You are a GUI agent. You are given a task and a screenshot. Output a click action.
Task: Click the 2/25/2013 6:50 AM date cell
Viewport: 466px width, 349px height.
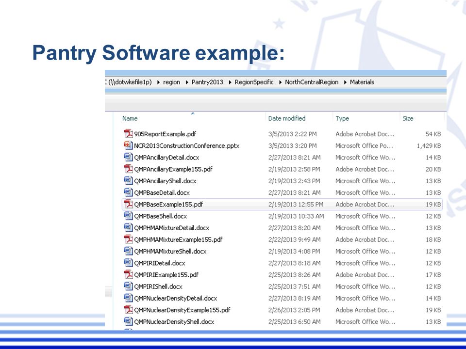[x=294, y=321]
